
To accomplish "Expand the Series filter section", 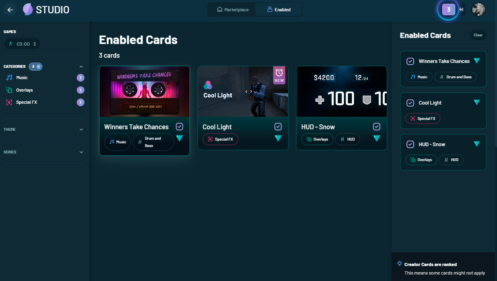I will point(81,152).
